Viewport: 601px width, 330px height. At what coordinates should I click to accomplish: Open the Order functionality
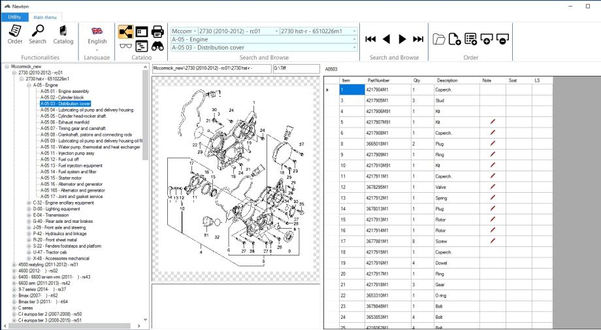click(15, 35)
